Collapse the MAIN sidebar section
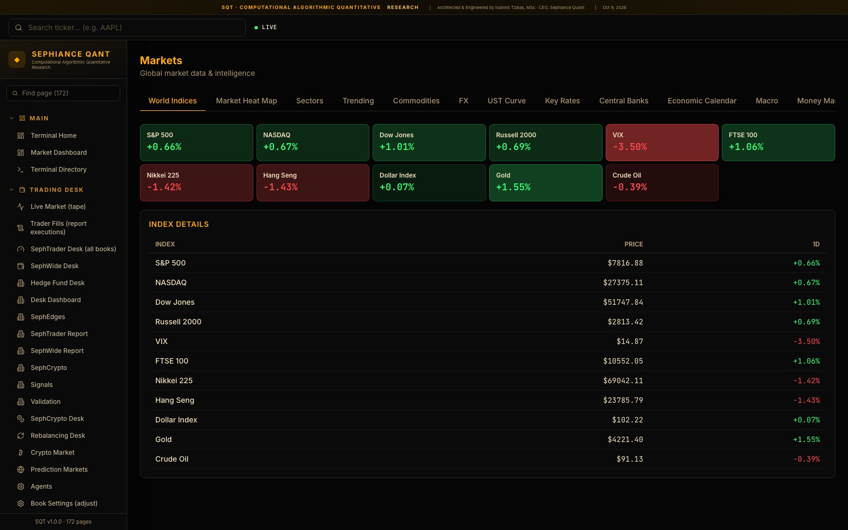Image resolution: width=848 pixels, height=530 pixels. 12,118
